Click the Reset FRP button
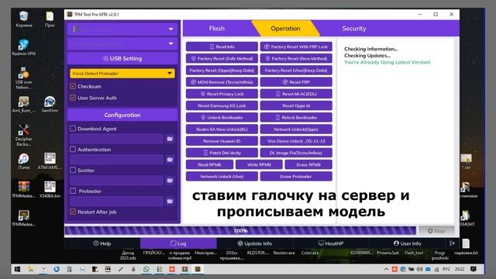This screenshot has height=279, width=496. pos(296,82)
